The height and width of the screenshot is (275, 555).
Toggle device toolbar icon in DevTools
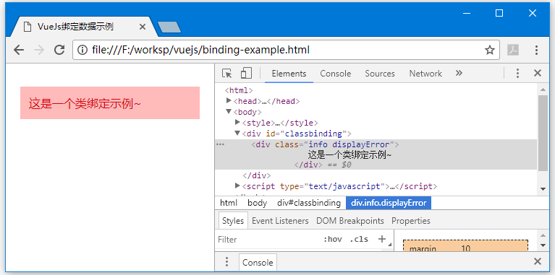point(246,73)
